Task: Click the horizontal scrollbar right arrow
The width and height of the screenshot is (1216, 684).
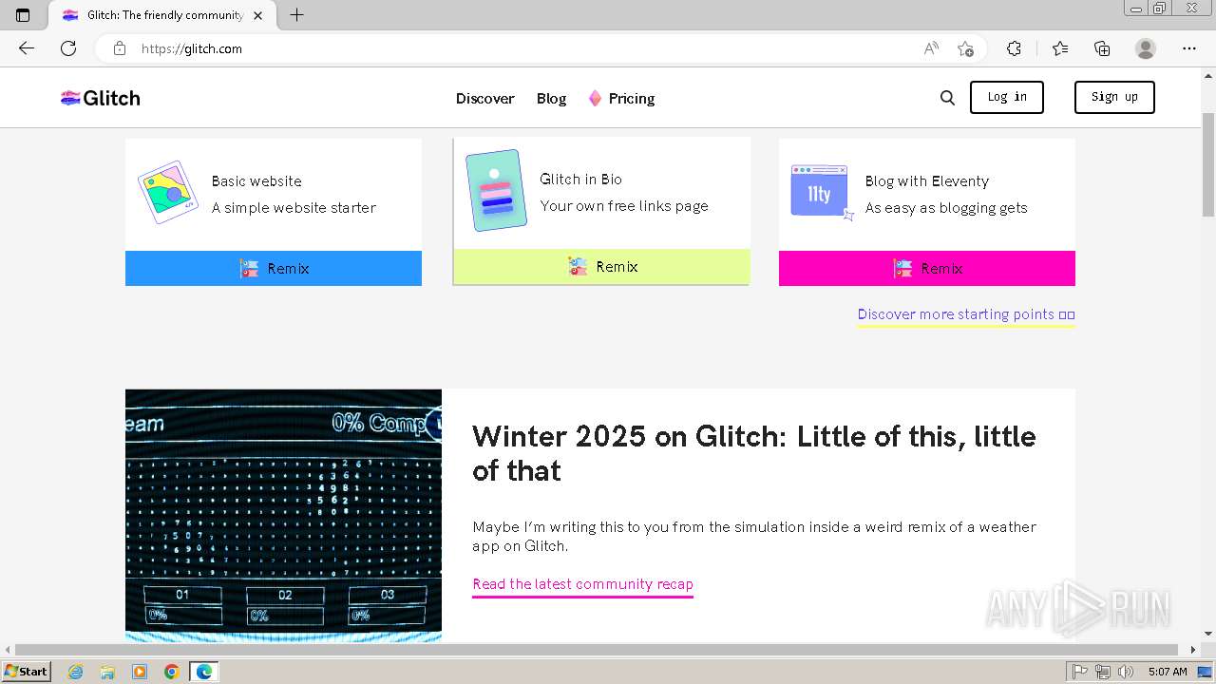Action: pos(1194,650)
